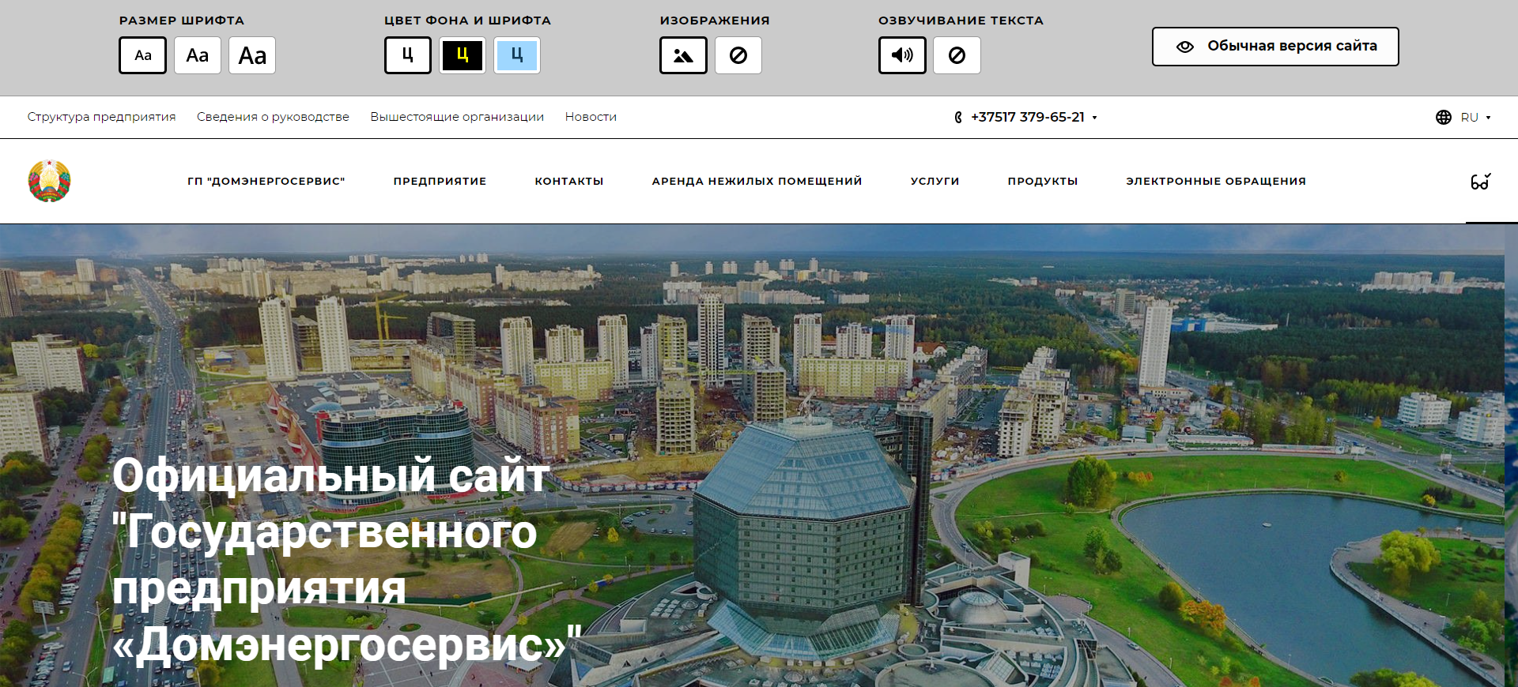Open ГП "ДОМЭНЕРГОСЕРВИС" menu item
Screen dimensions: 1518x687
[x=266, y=181]
